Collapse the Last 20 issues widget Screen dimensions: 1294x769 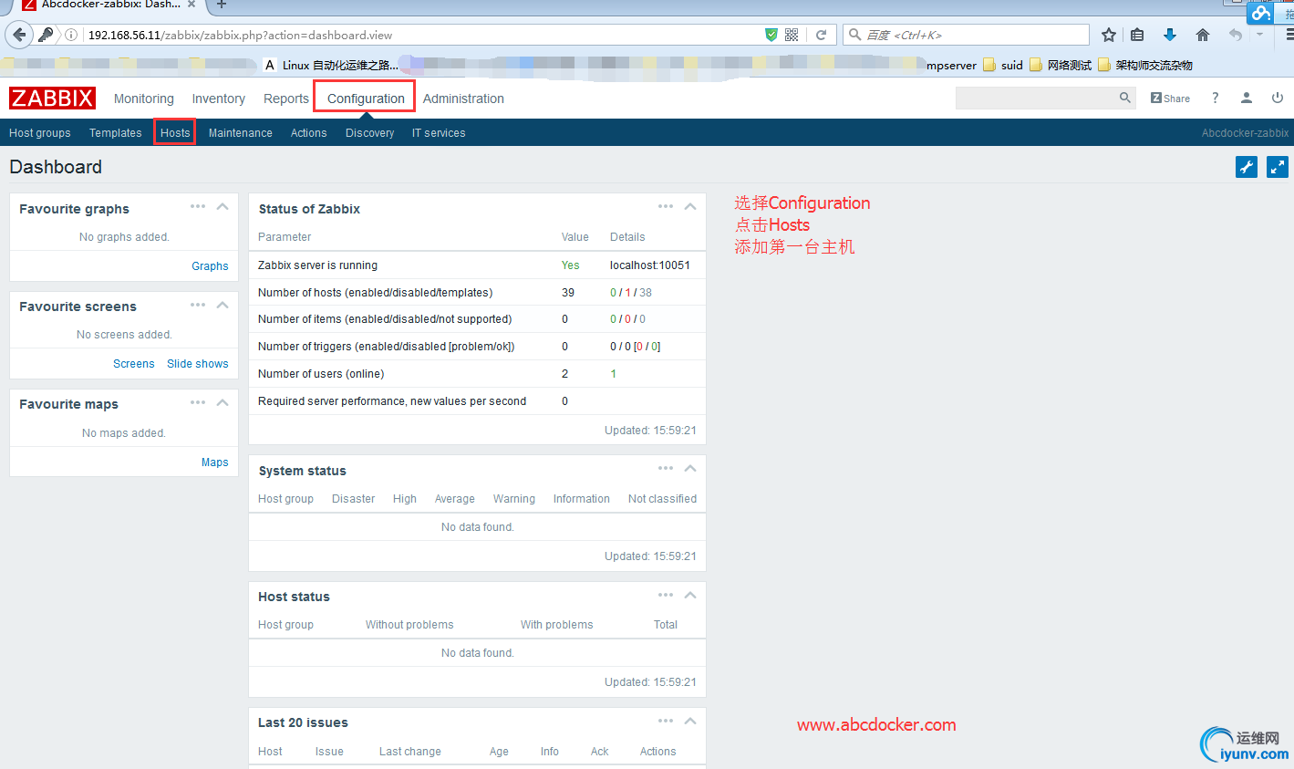click(x=690, y=721)
